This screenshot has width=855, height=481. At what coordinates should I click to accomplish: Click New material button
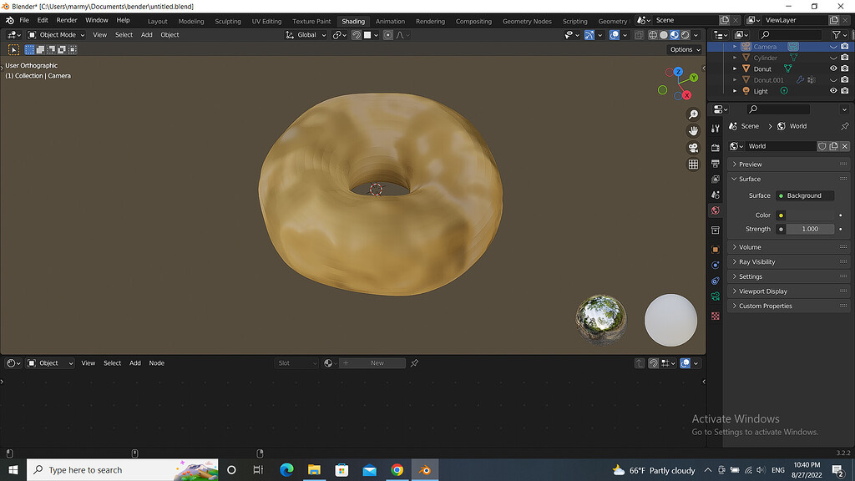372,363
